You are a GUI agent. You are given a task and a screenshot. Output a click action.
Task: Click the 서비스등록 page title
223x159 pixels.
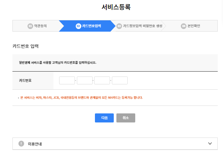(116, 7)
